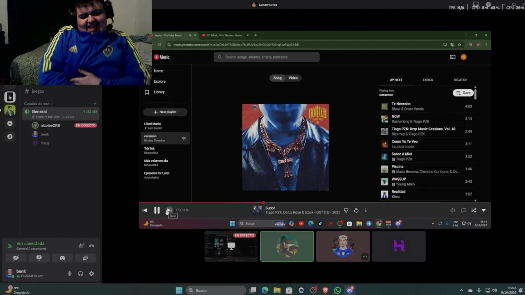Open the caramon playlist in the sidebar
Screen dimensions: 525x295
click(x=165, y=138)
